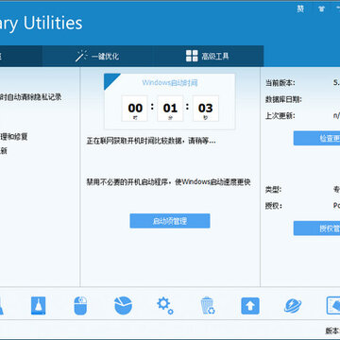Image resolution: width=340 pixels, height=340 pixels.
Task: Click the blue corner triangle on startup card
Action: coord(110,80)
